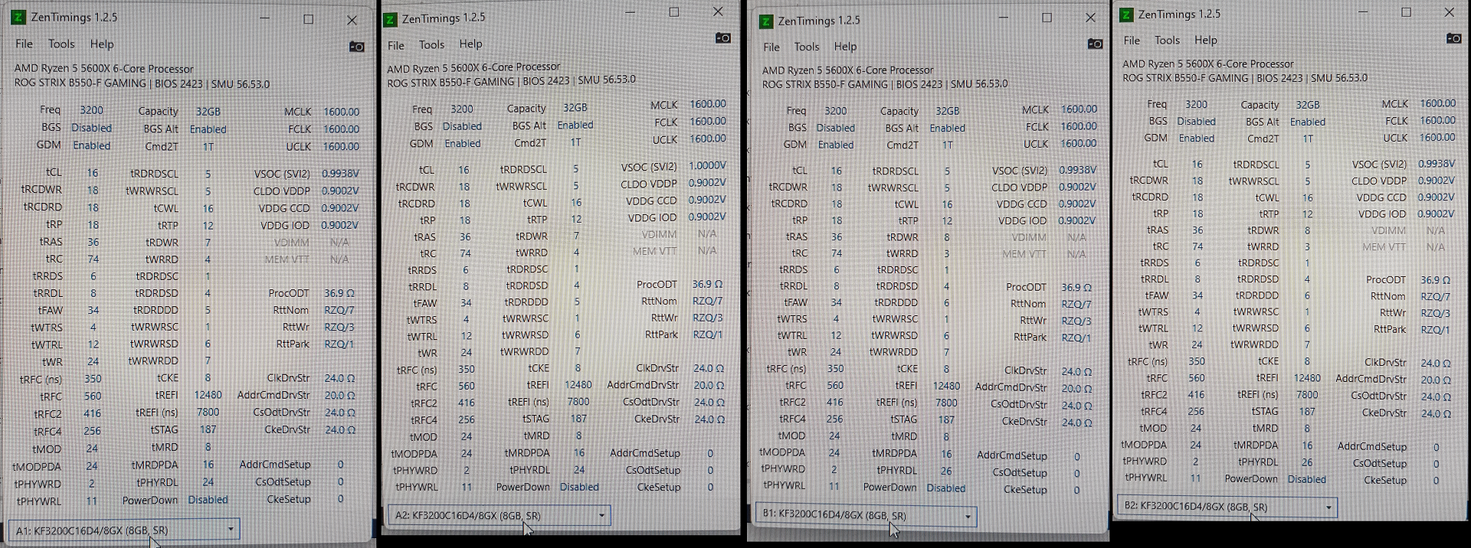This screenshot has height=548, width=1471.
Task: Click the ZenTimings logo in the A1 window title bar
Action: click(x=18, y=17)
